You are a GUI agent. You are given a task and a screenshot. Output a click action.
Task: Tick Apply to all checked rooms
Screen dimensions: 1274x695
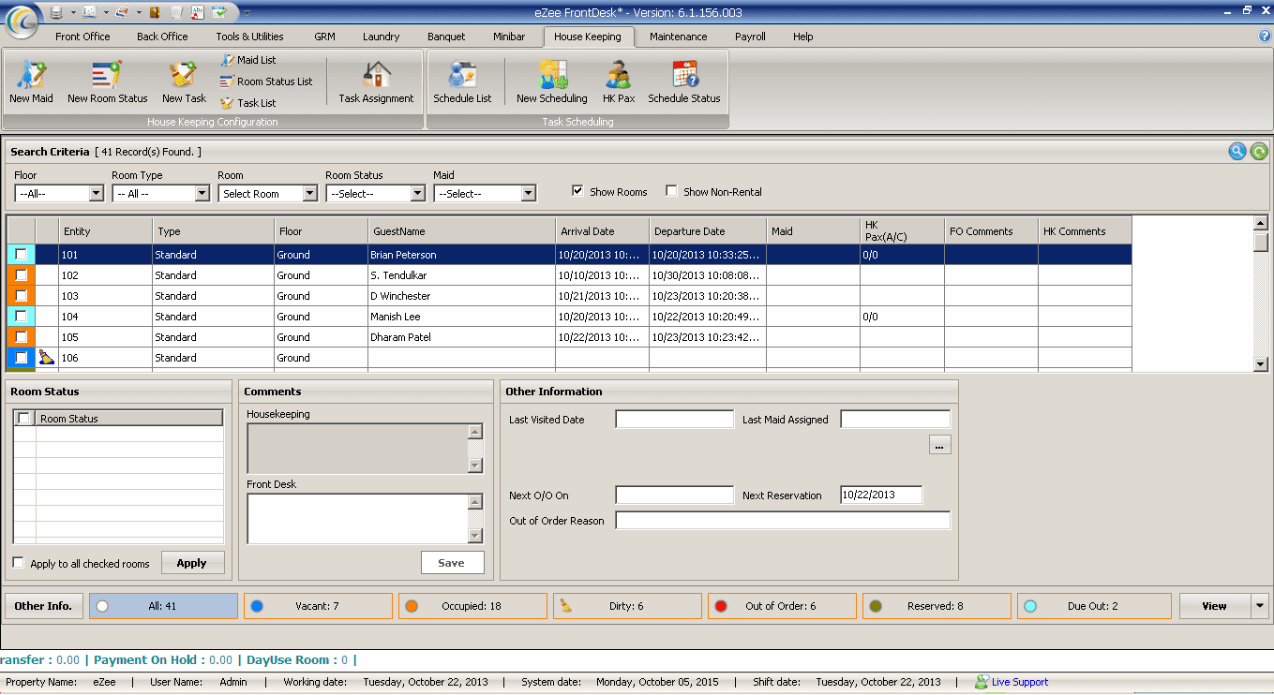[19, 563]
